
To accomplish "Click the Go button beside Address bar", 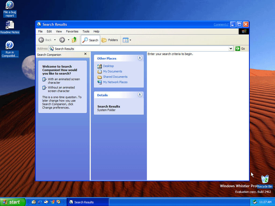I will (240, 49).
